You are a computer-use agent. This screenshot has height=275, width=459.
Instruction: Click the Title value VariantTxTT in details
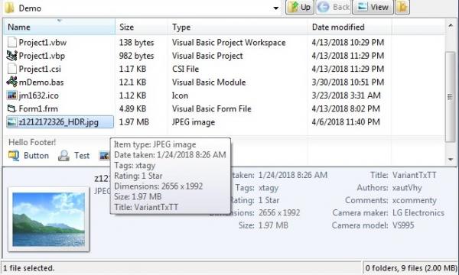point(415,175)
